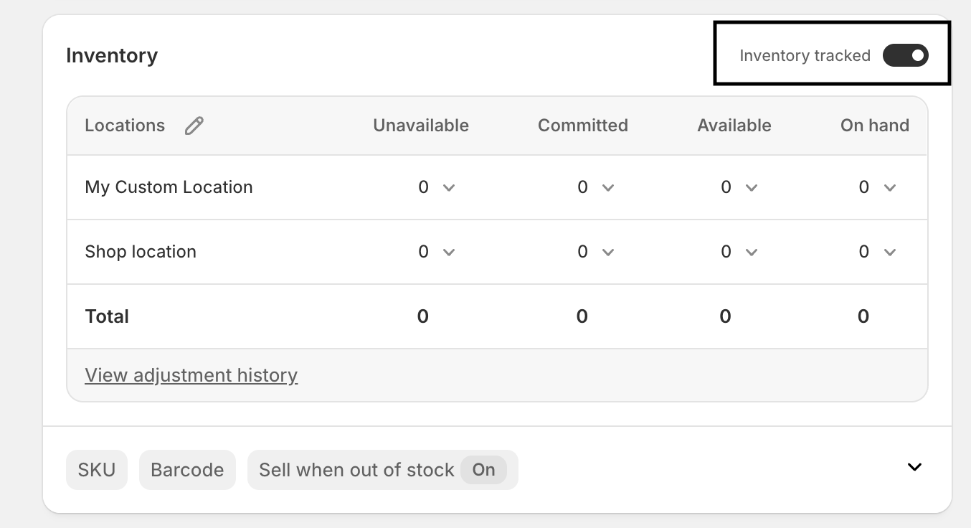Select the My Custom Location row label
Viewport: 971px width, 528px height.
[x=169, y=187]
